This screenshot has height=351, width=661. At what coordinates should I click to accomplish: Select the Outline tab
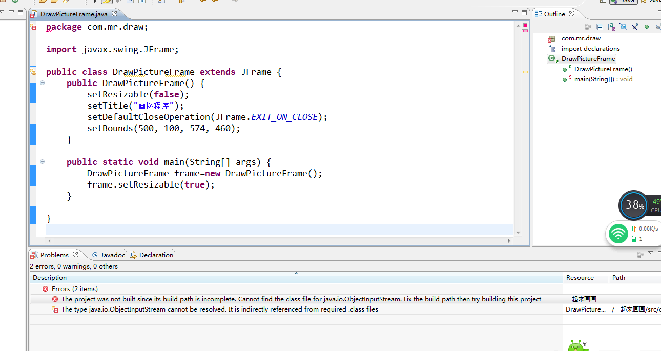[x=554, y=14]
